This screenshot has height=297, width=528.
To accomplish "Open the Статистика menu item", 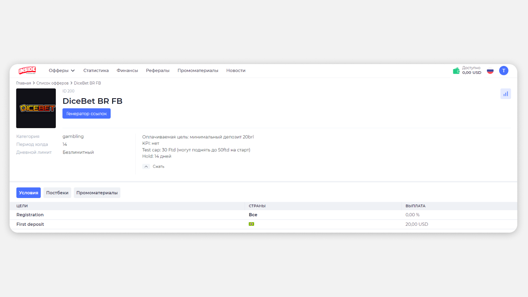I will click(96, 71).
